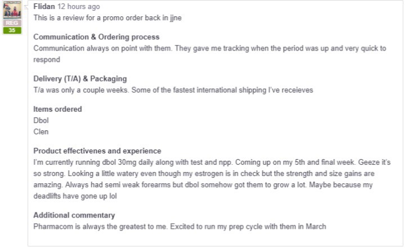Click the gray REG badge
The height and width of the screenshot is (249, 415).
pos(12,23)
